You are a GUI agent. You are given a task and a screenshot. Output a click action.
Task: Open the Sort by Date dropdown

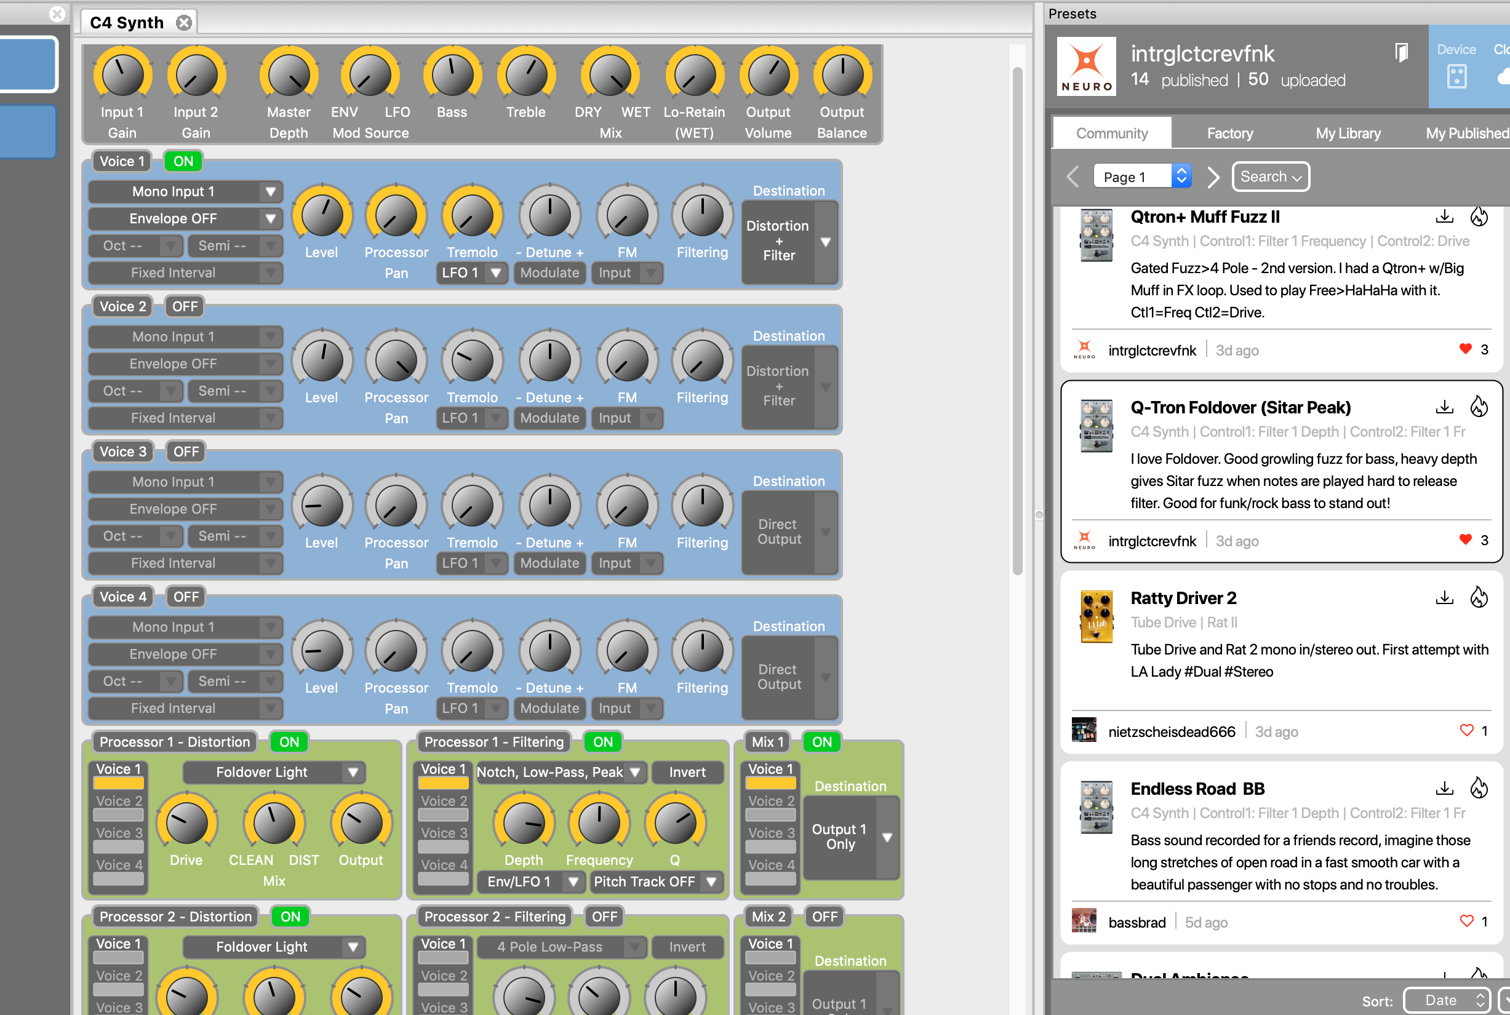(1447, 1000)
